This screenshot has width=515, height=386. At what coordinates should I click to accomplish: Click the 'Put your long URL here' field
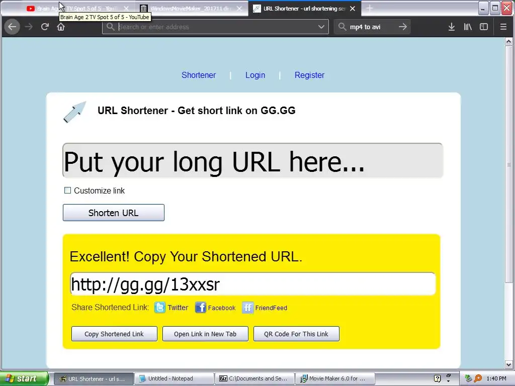pos(252,160)
